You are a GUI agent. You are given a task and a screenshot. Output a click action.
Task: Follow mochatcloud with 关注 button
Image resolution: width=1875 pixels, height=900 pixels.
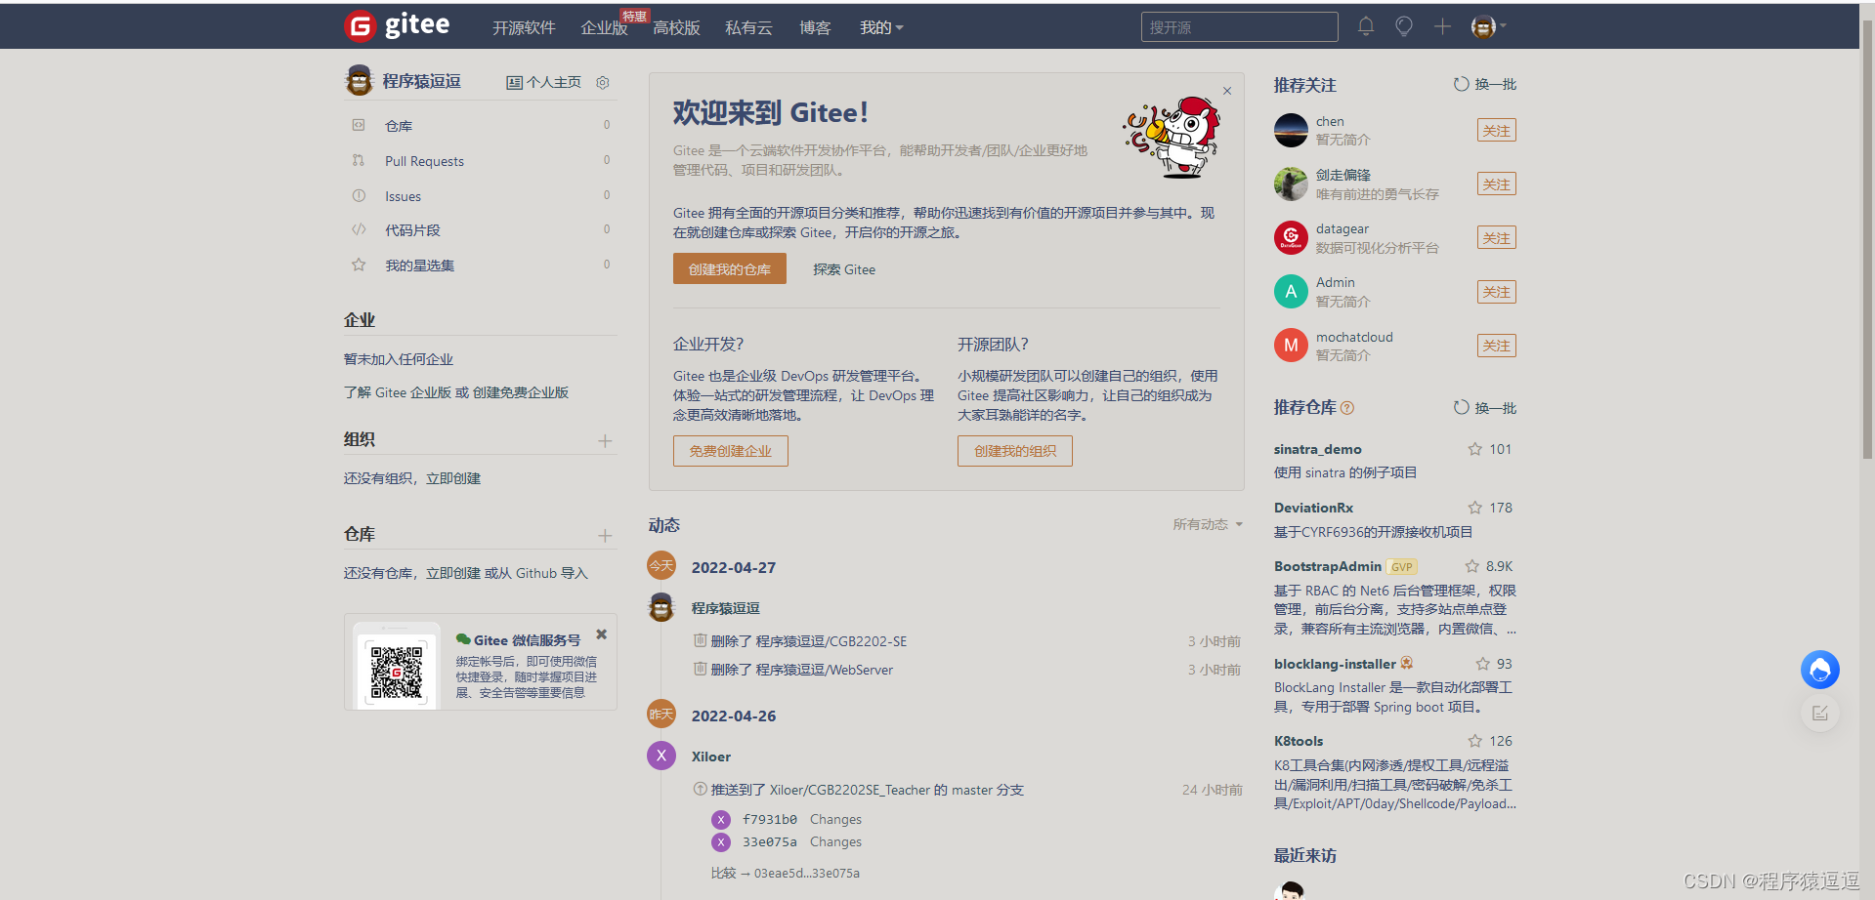[x=1496, y=346]
